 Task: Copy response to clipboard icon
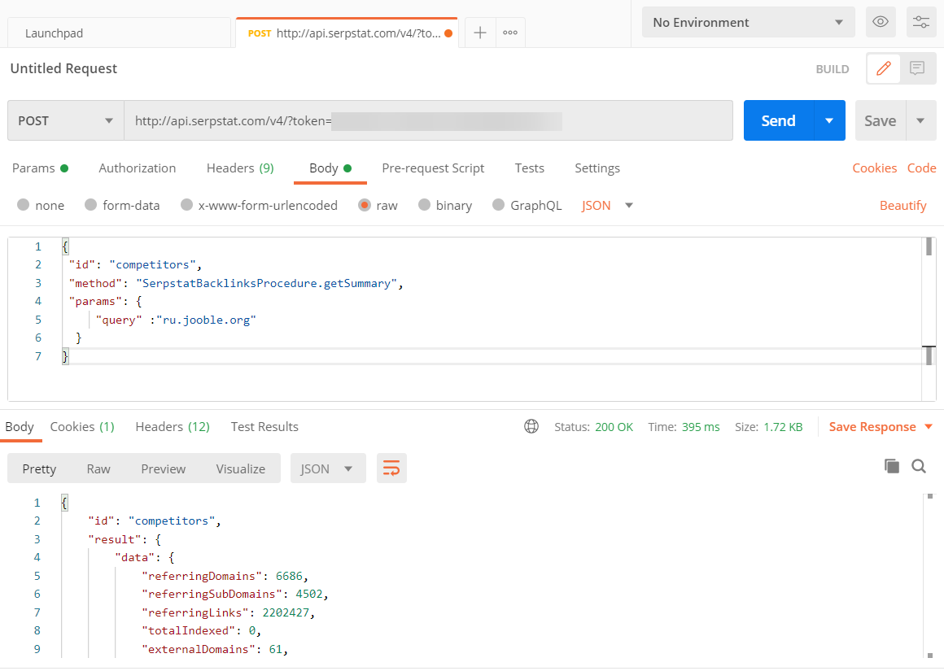[x=892, y=466]
